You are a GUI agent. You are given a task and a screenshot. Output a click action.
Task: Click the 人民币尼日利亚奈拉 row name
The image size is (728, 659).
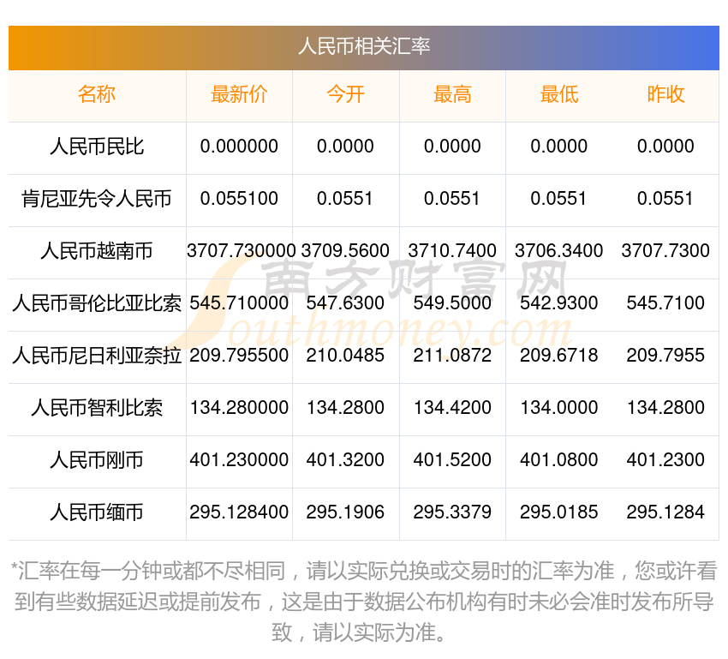click(97, 356)
